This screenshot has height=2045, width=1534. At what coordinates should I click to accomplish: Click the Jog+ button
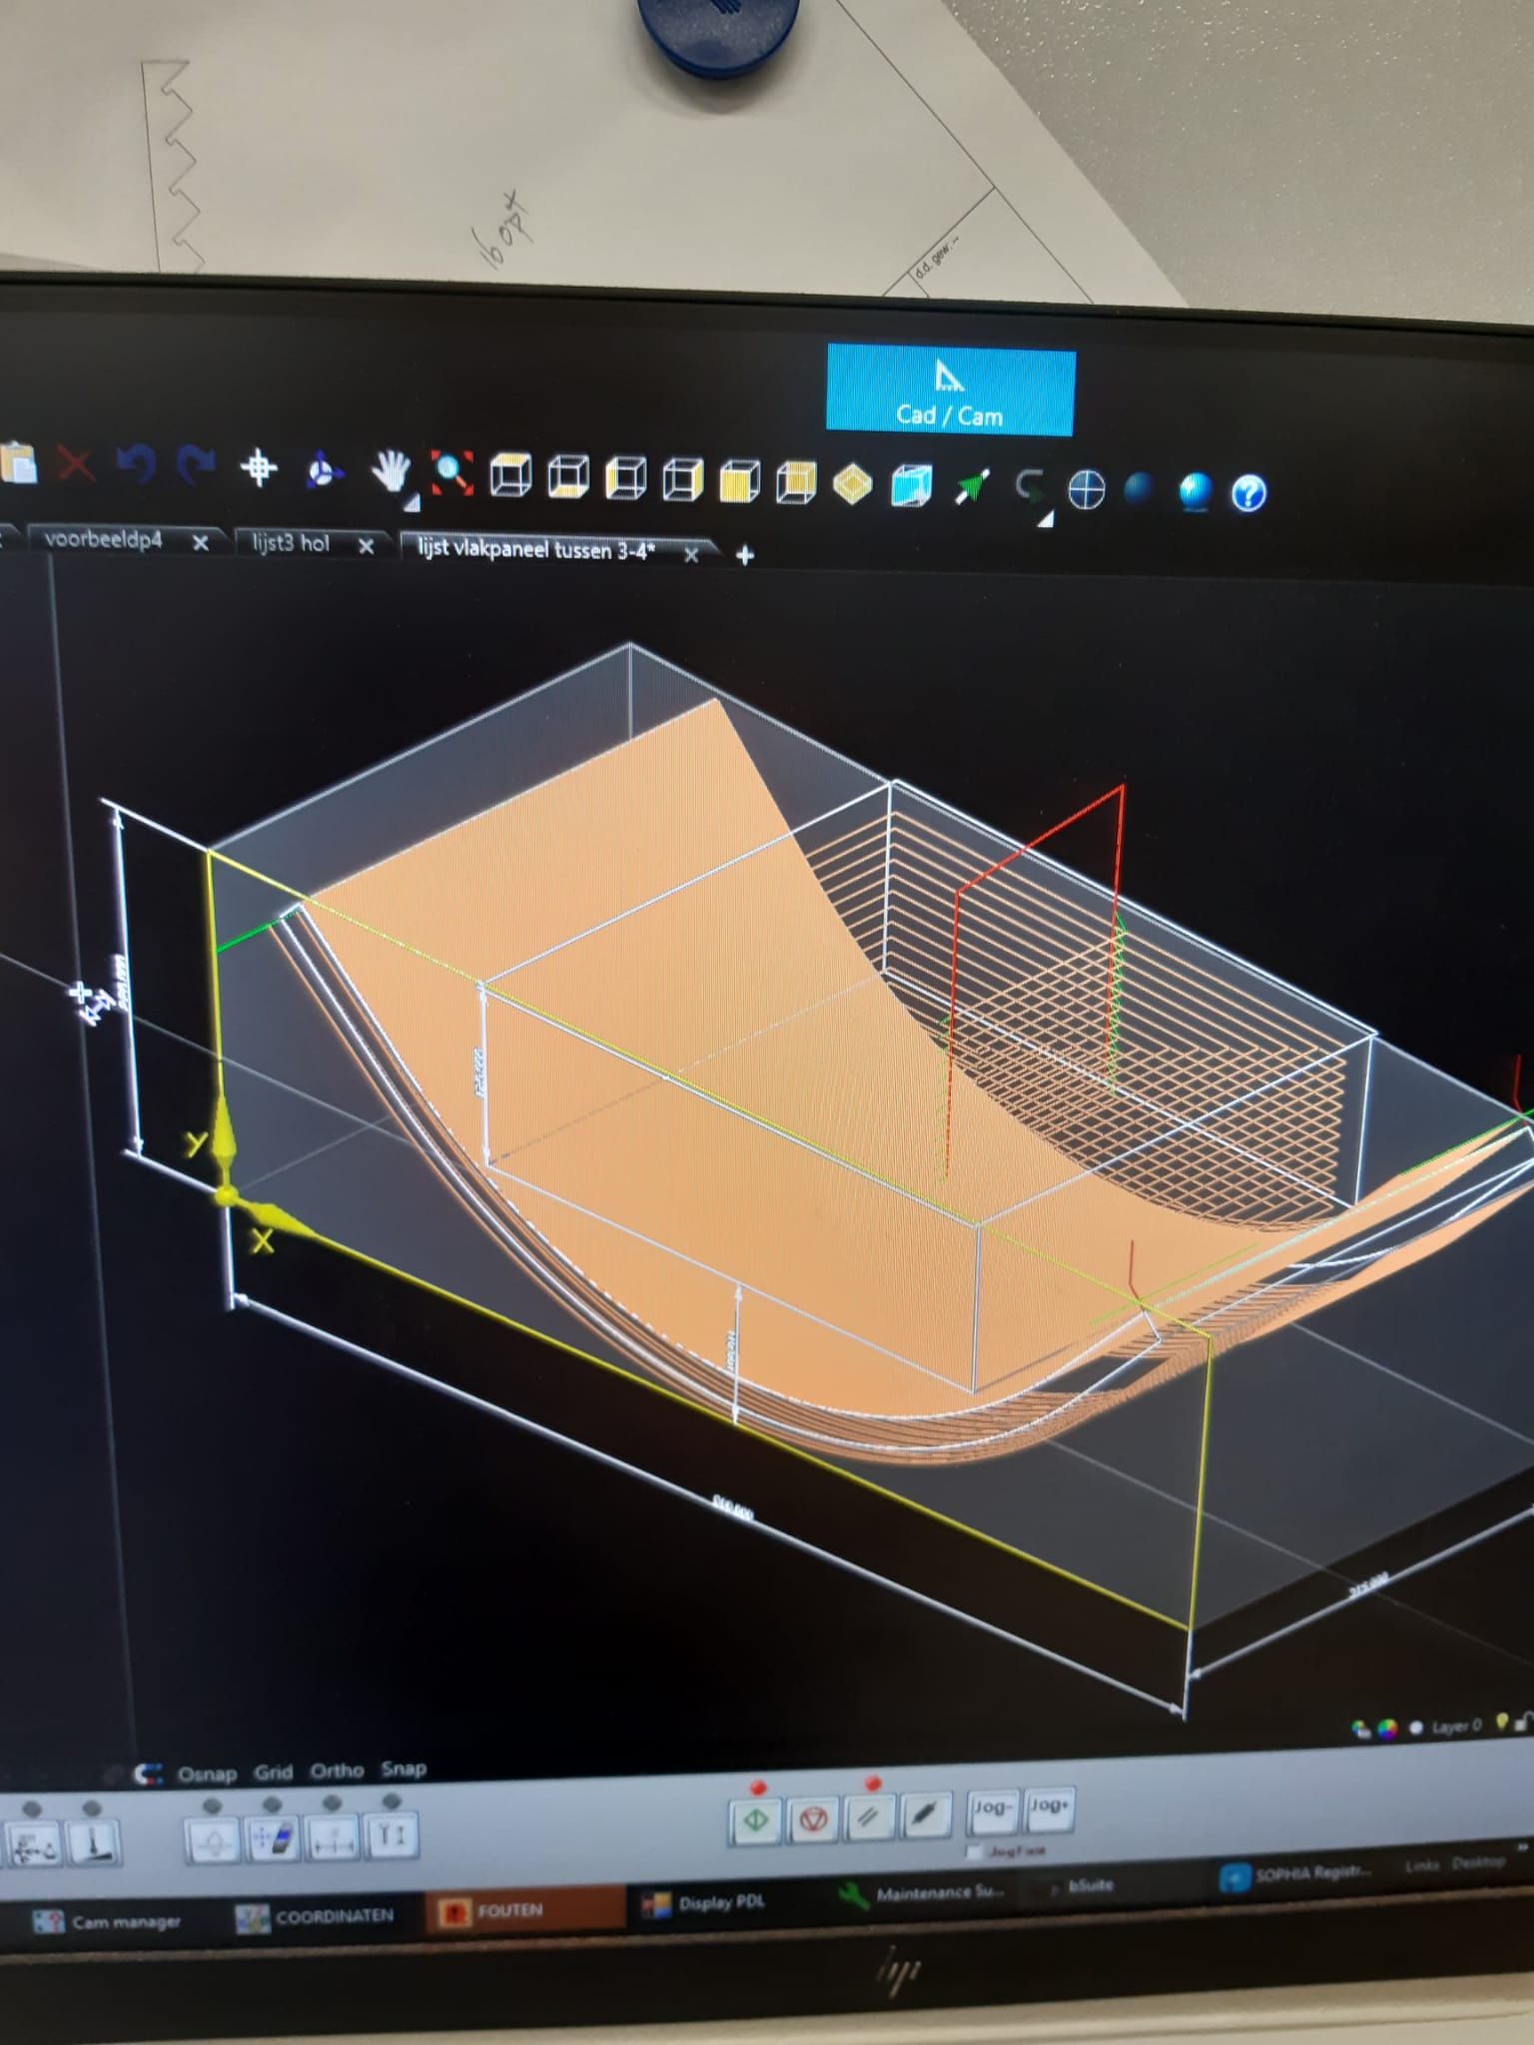pyautogui.click(x=1049, y=1808)
